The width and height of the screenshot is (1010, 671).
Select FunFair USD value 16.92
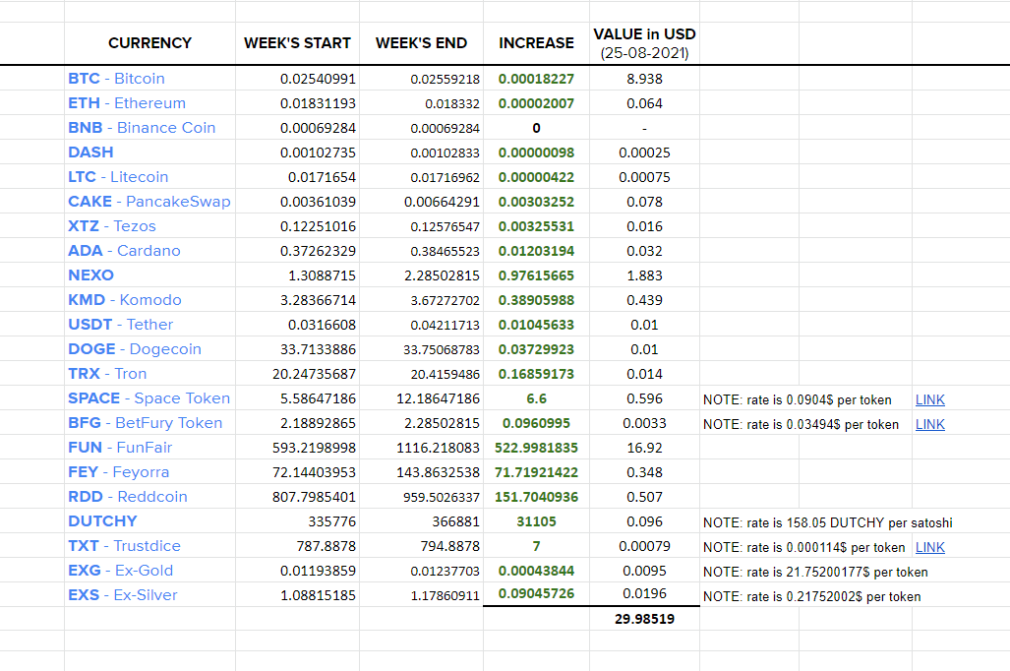644,448
